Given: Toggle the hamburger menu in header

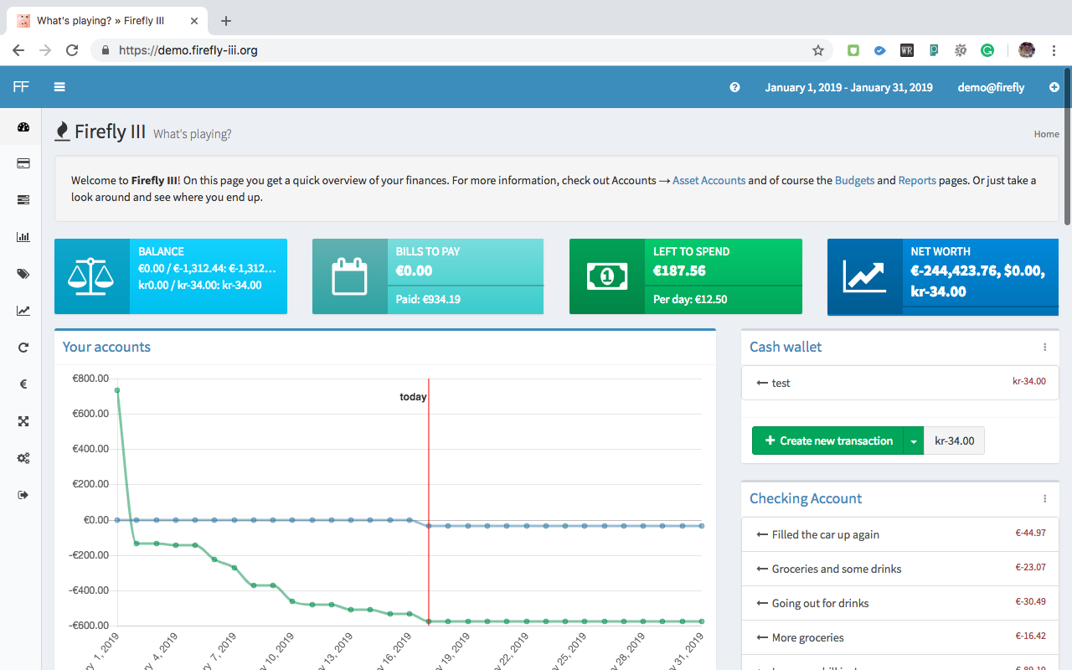Looking at the screenshot, I should (x=59, y=86).
